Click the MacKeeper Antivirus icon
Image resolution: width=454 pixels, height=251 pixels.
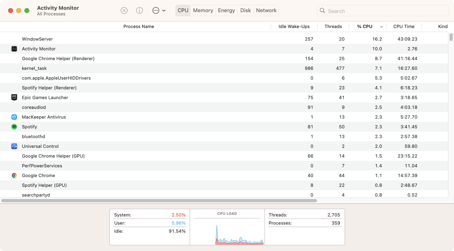(14, 117)
